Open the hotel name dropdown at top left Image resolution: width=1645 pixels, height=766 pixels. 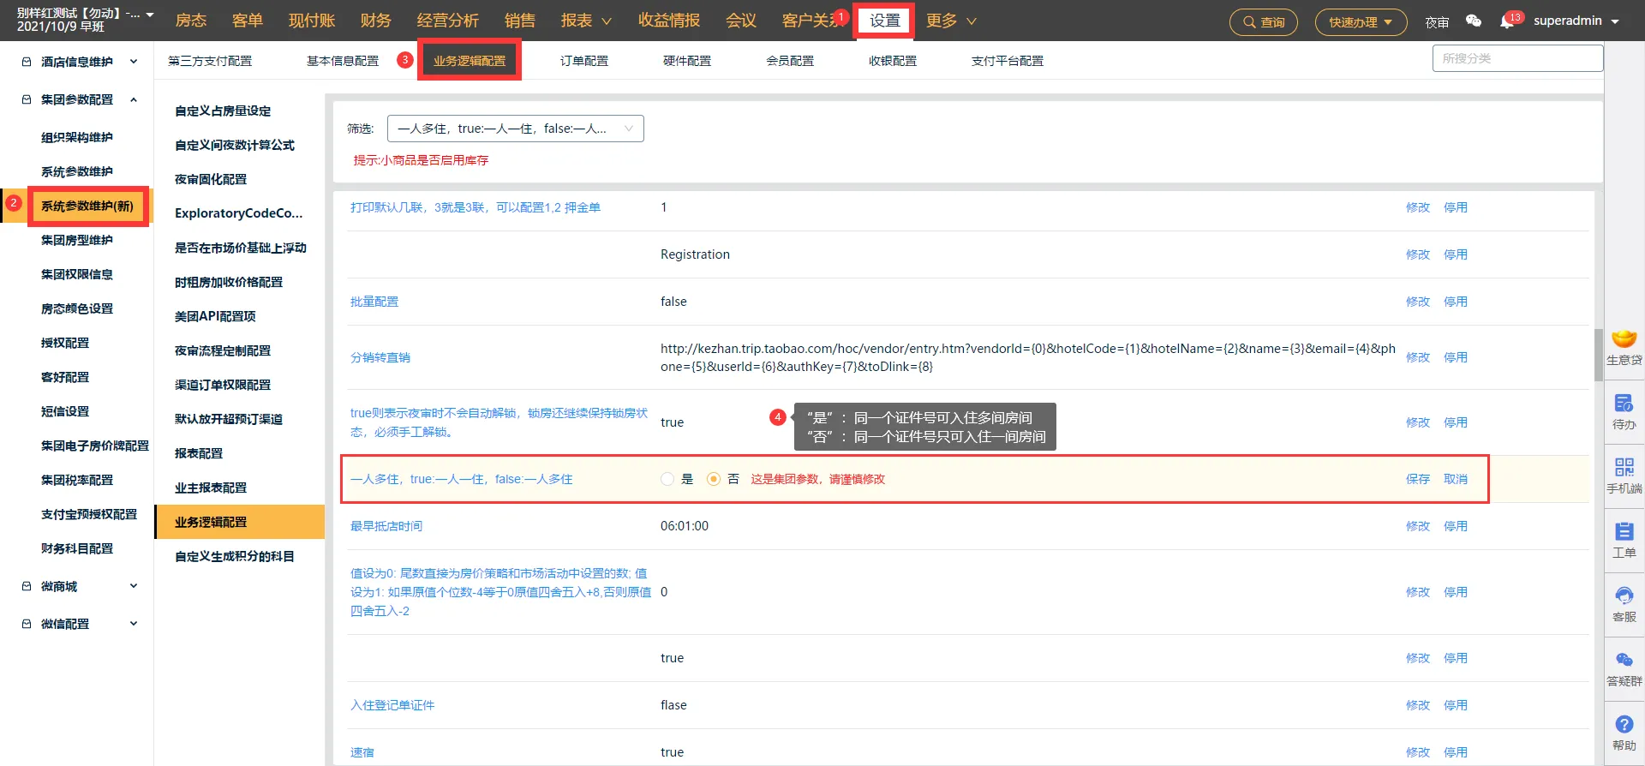(x=86, y=20)
